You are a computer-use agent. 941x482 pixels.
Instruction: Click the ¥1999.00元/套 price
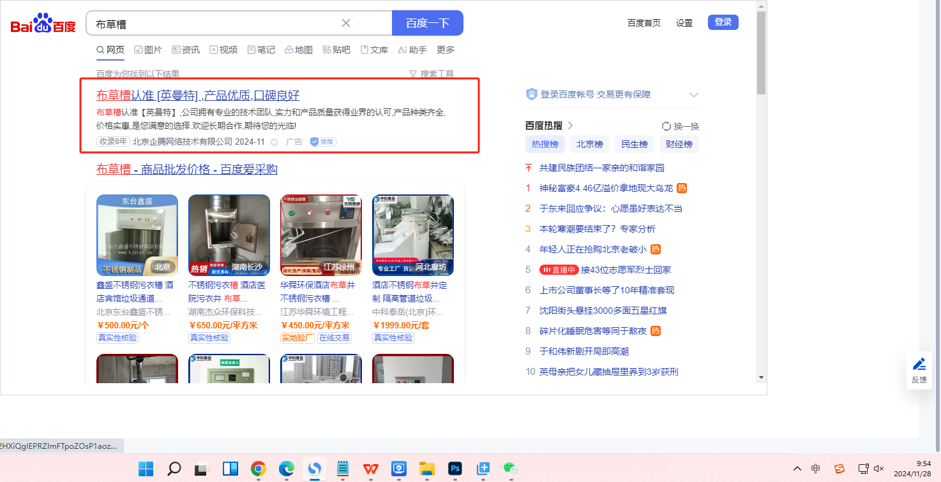coord(401,325)
